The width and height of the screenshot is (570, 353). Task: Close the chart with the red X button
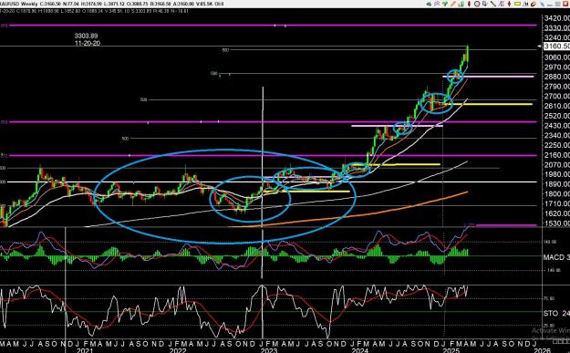[565, 4]
